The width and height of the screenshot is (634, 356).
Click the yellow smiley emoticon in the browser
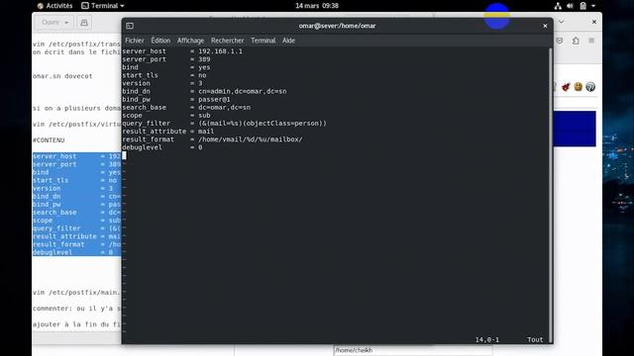point(579,87)
